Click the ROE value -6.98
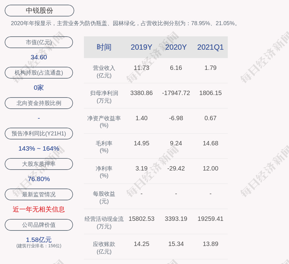Image resolution: width=289 pixels, height=264 pixels. coord(176,118)
